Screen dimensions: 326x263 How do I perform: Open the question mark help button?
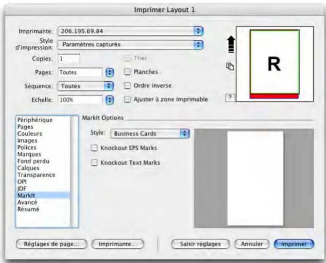click(x=230, y=97)
